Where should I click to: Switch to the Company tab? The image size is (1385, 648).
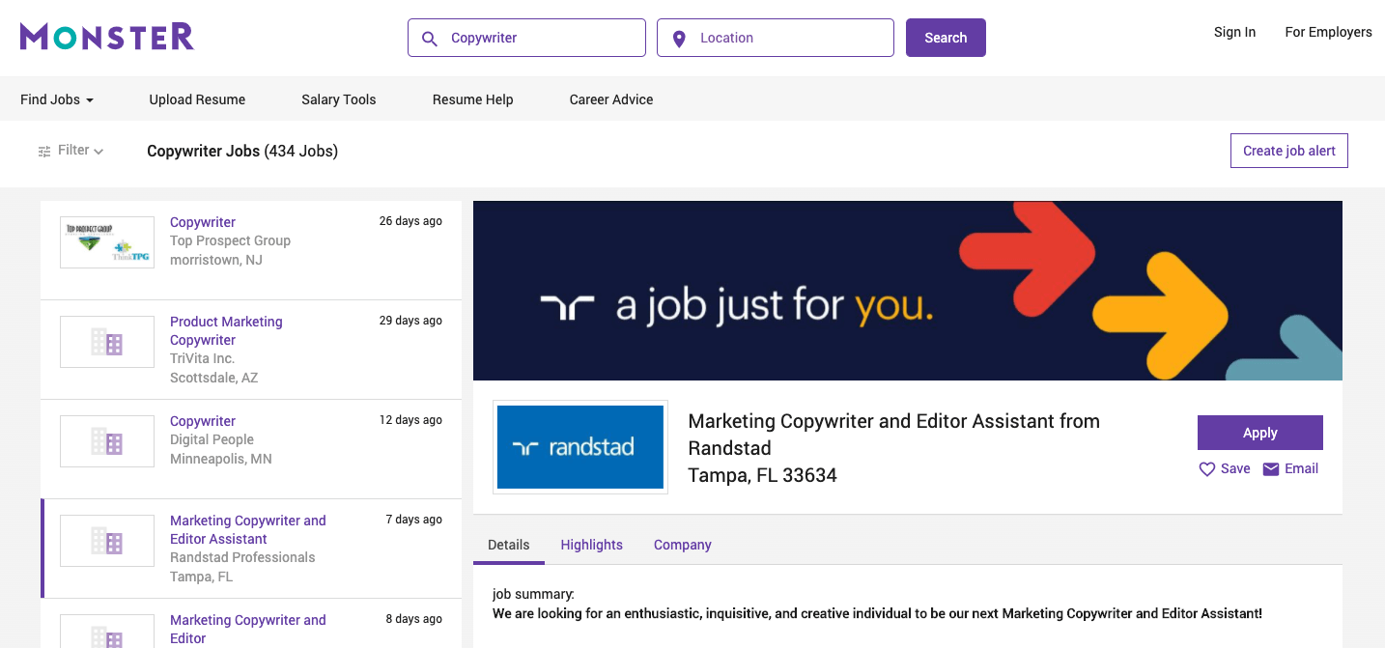pyautogui.click(x=683, y=545)
